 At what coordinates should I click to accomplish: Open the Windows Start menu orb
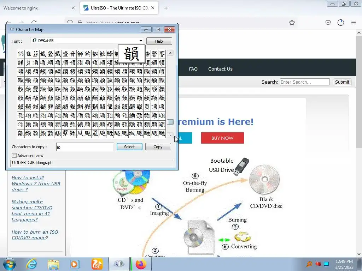point(10,264)
